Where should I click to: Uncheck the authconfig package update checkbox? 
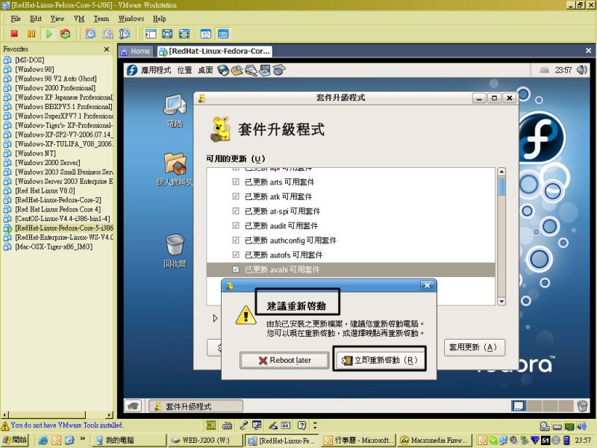236,240
